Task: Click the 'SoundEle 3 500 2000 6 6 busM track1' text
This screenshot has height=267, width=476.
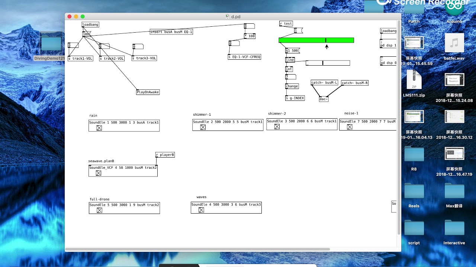Action: click(x=302, y=121)
